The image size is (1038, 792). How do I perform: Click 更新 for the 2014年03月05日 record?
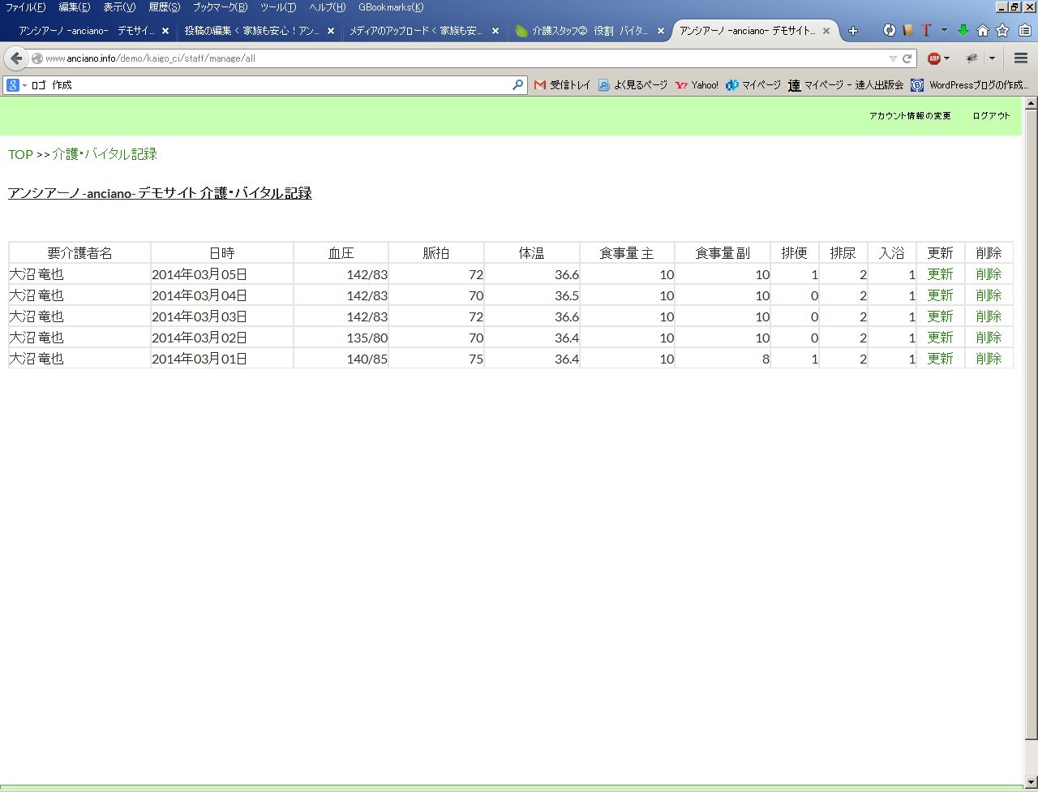click(940, 274)
